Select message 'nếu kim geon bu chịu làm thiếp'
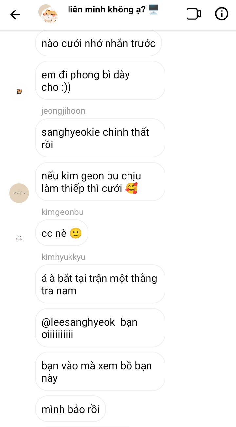The height and width of the screenshot is (427, 236). tap(100, 182)
